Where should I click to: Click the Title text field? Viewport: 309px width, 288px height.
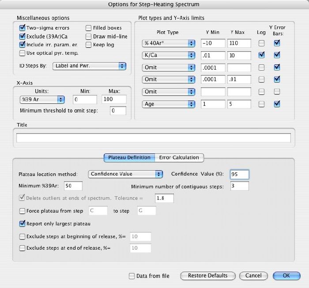point(154,138)
